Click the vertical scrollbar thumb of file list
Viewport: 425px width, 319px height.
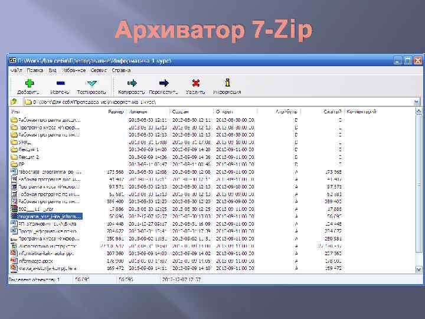(x=419, y=184)
